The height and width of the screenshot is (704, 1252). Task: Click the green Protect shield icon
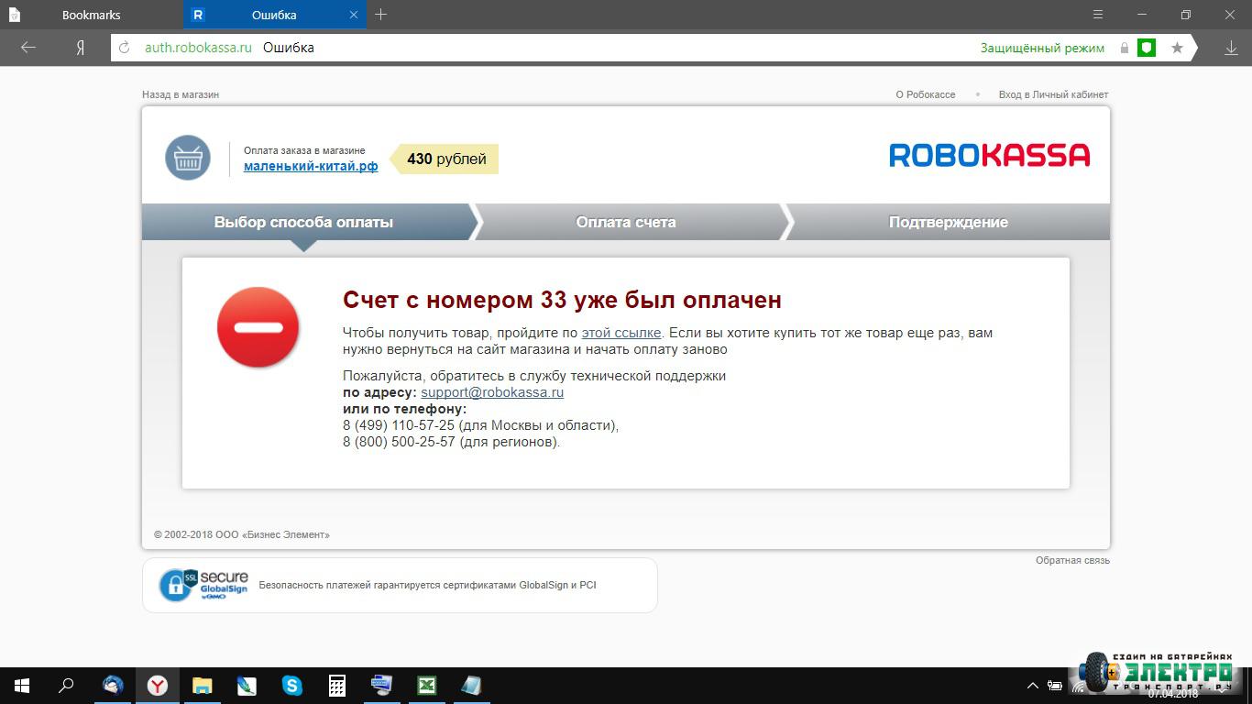coord(1147,48)
